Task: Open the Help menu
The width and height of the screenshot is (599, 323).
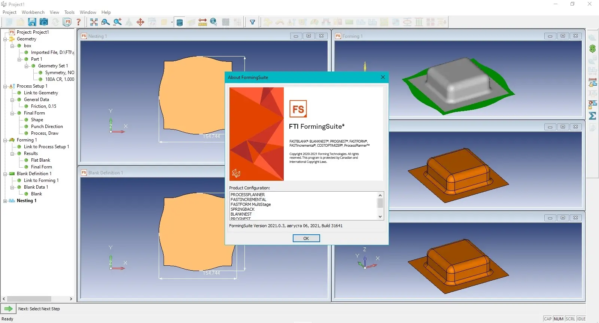Action: coord(106,12)
